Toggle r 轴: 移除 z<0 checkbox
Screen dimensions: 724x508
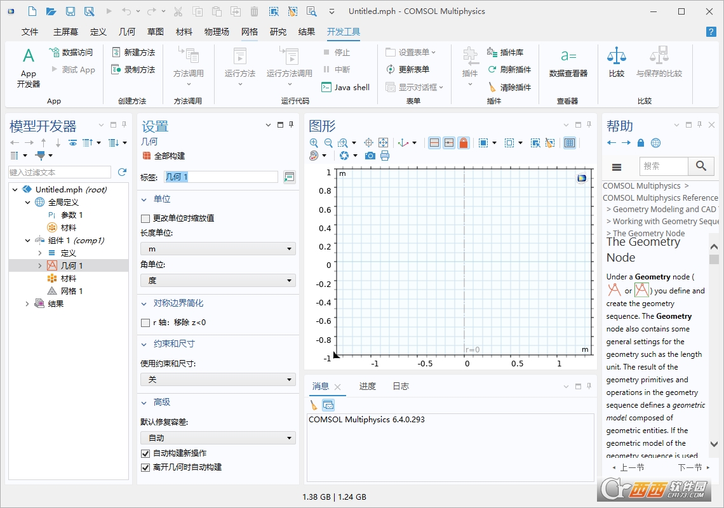click(x=145, y=323)
